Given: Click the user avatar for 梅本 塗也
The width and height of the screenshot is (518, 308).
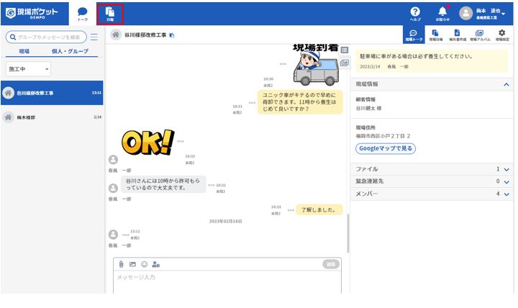Looking at the screenshot, I should [465, 13].
